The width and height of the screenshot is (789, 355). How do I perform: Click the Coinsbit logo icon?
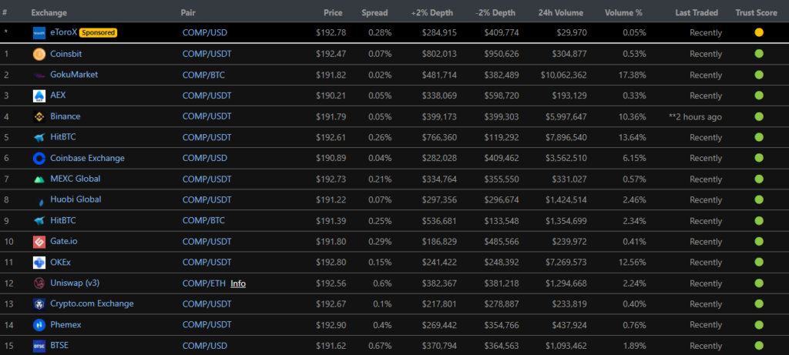pyautogui.click(x=39, y=55)
